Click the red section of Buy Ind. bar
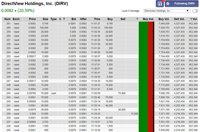Screen dimensions: 200x132 coord(151,77)
